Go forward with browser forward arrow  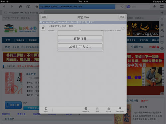coord(12,6)
